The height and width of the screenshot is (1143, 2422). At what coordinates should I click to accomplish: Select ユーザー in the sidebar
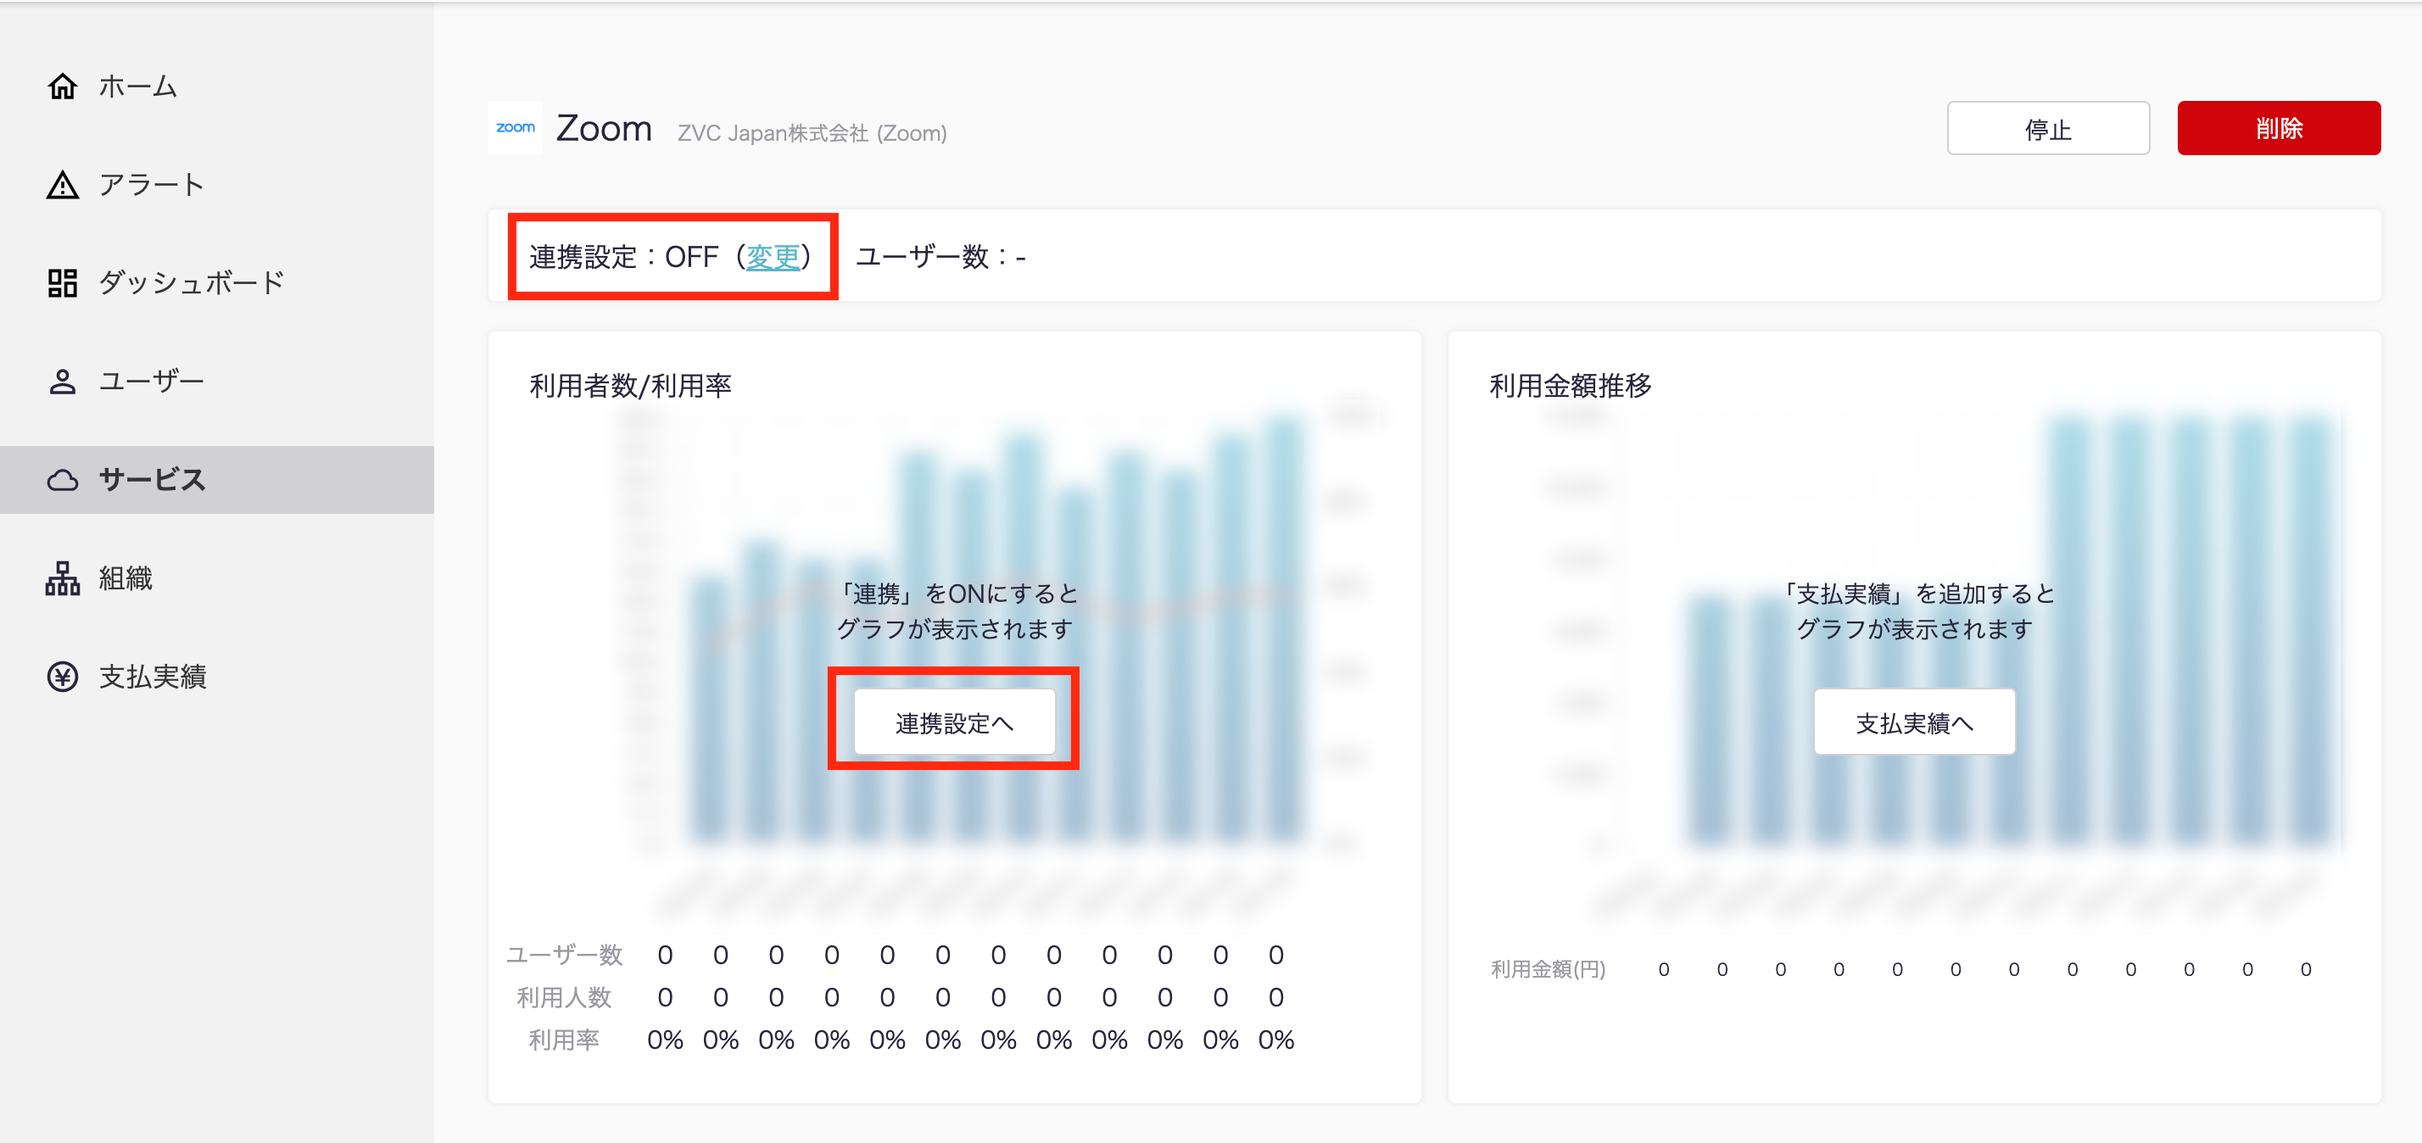[x=151, y=382]
